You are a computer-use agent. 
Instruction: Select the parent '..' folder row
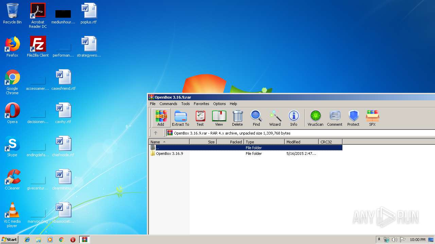246,148
